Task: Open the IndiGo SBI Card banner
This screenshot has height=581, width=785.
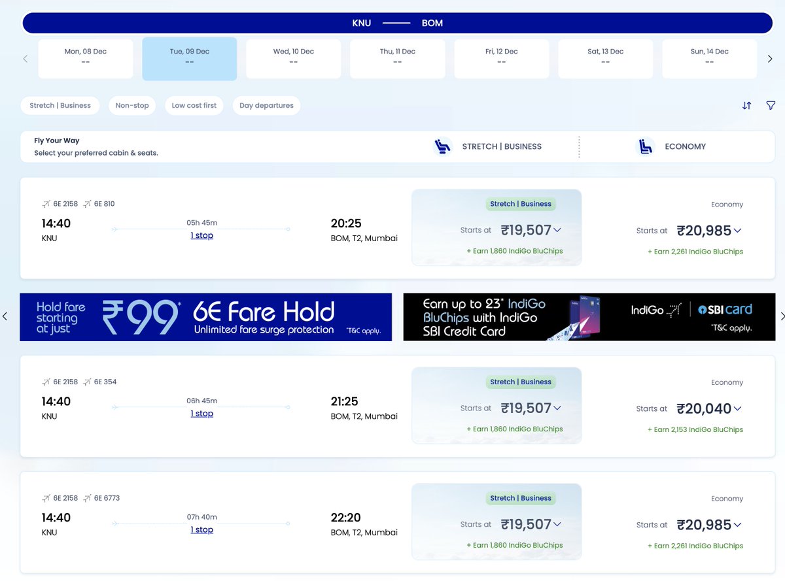Action: [589, 316]
